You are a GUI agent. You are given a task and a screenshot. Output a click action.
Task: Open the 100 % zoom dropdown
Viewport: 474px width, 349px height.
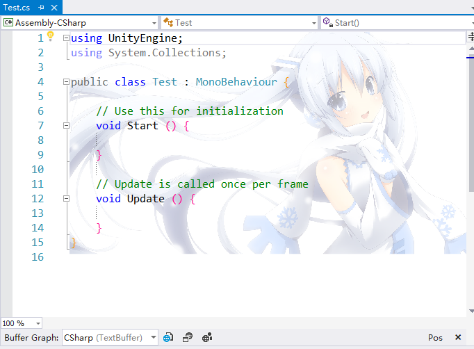38,323
